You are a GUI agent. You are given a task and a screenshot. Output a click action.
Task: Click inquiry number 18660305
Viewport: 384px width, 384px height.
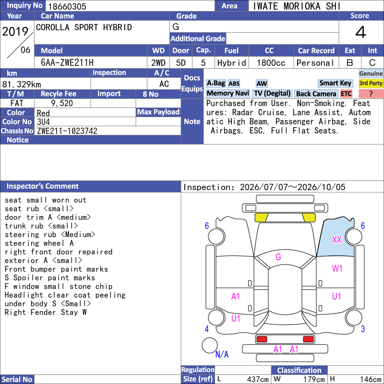[x=67, y=7]
